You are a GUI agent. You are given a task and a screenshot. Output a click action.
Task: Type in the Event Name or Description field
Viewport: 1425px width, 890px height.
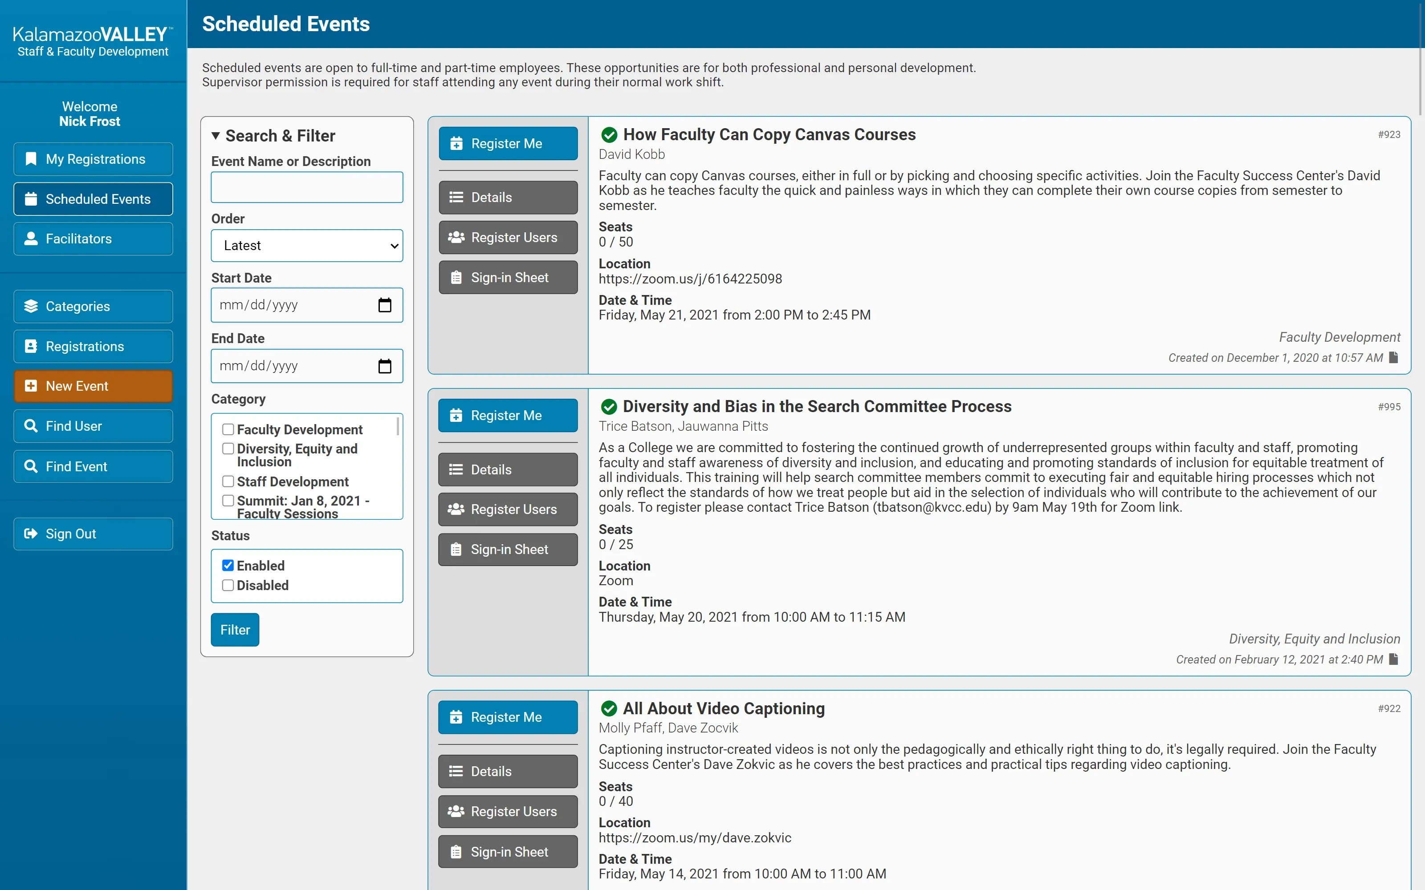[x=307, y=187]
